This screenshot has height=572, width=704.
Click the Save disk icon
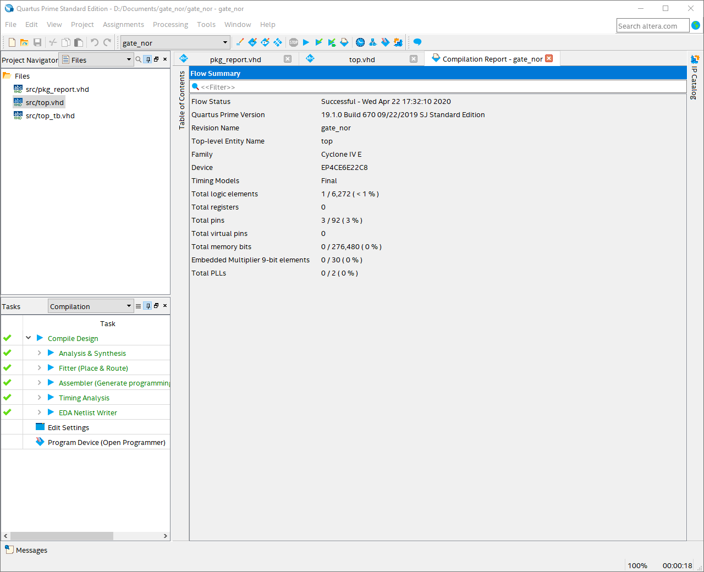(x=37, y=42)
